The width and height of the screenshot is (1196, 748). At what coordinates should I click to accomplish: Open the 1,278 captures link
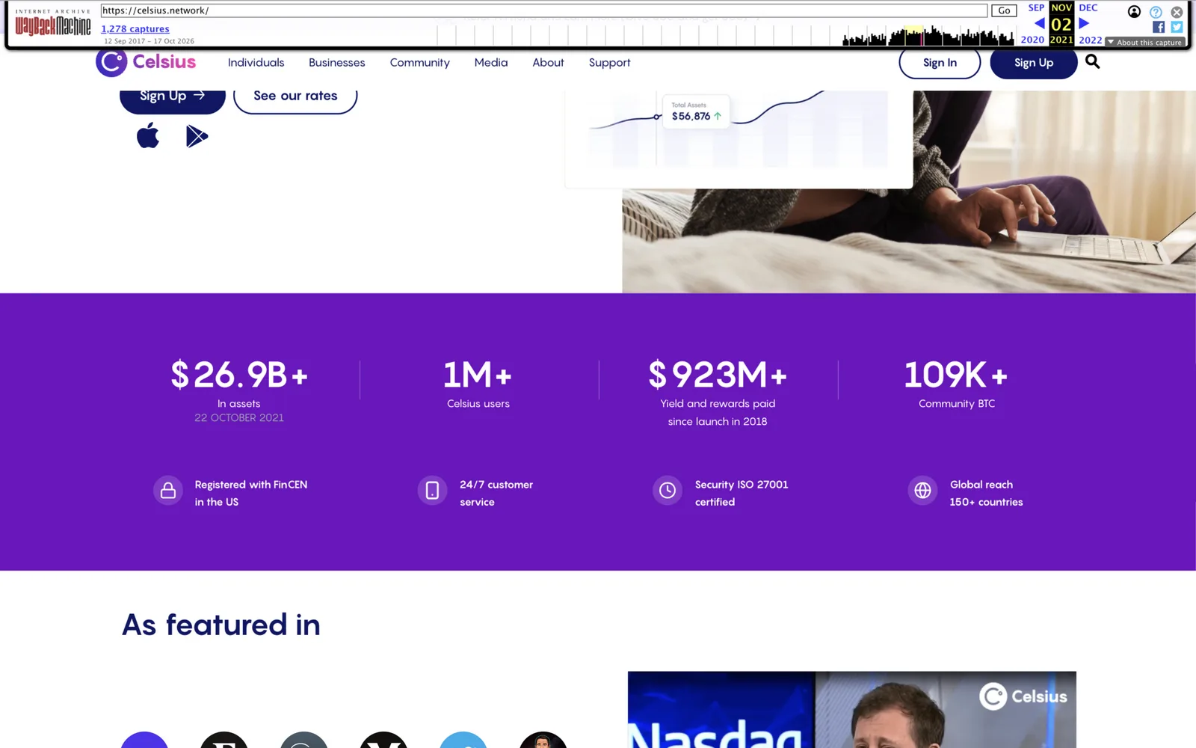(135, 29)
